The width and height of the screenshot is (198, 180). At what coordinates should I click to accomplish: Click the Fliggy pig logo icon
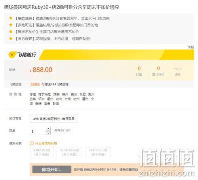click(12, 54)
